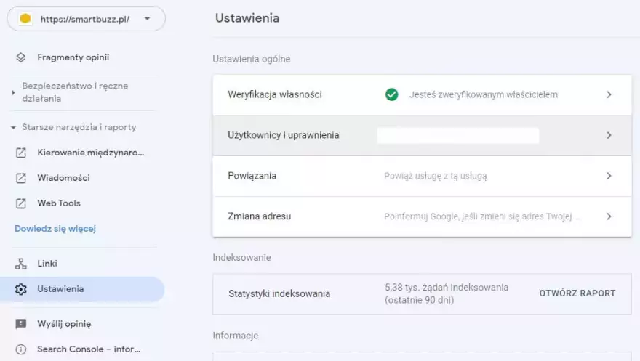Click the Statystyki indeksowania label

[279, 293]
